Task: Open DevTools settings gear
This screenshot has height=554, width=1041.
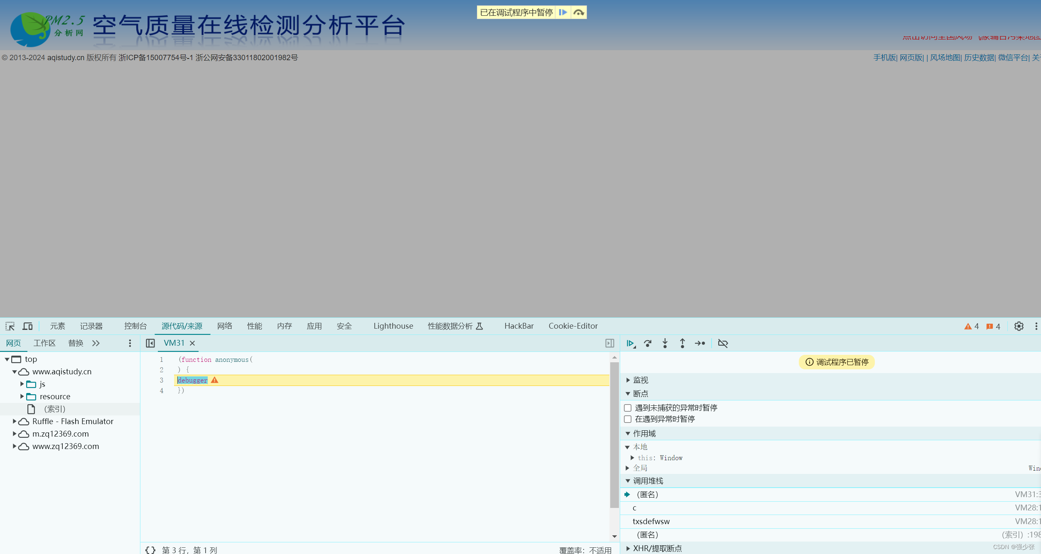Action: (x=1019, y=326)
